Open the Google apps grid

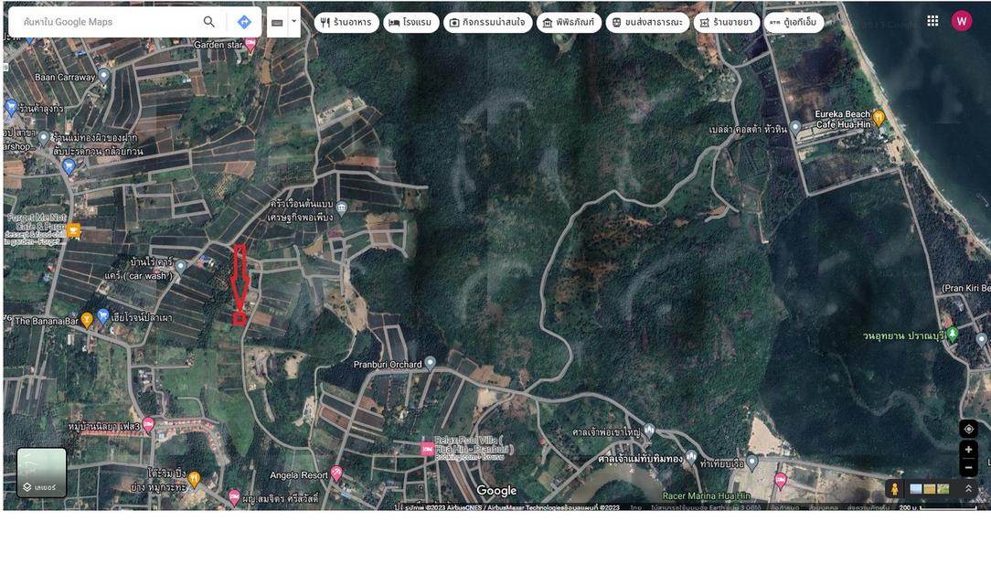point(932,21)
